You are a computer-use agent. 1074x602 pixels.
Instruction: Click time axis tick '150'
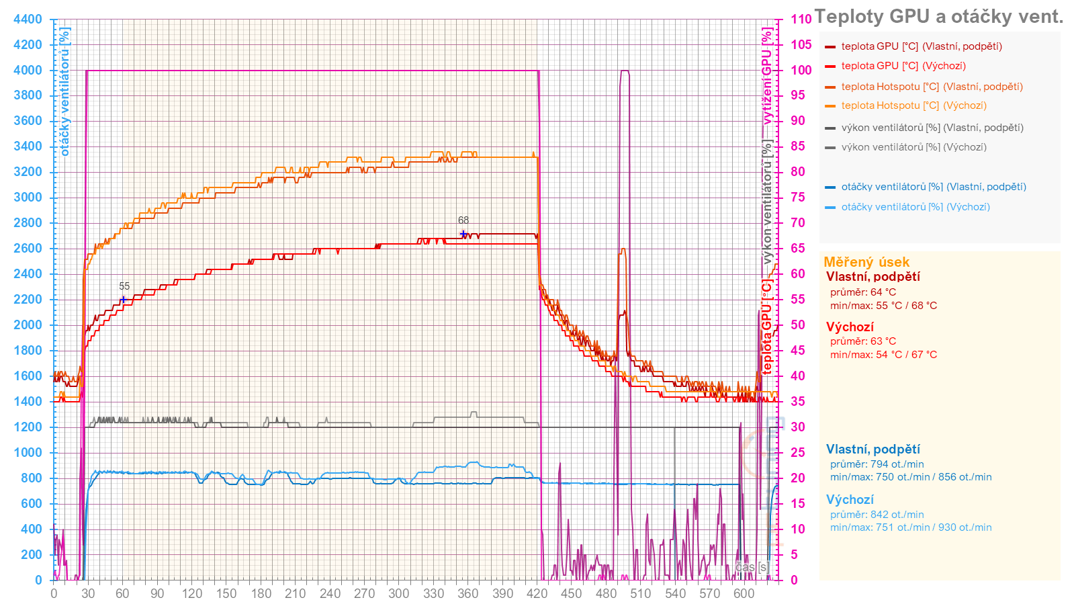coord(226,593)
